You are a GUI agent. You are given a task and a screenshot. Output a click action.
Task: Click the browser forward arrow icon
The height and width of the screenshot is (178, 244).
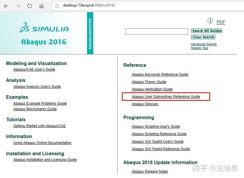(18, 6)
